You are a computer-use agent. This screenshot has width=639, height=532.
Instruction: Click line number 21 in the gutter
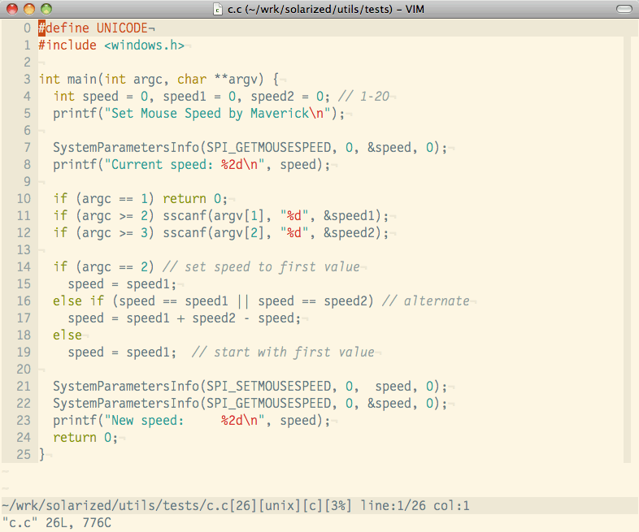coord(24,387)
